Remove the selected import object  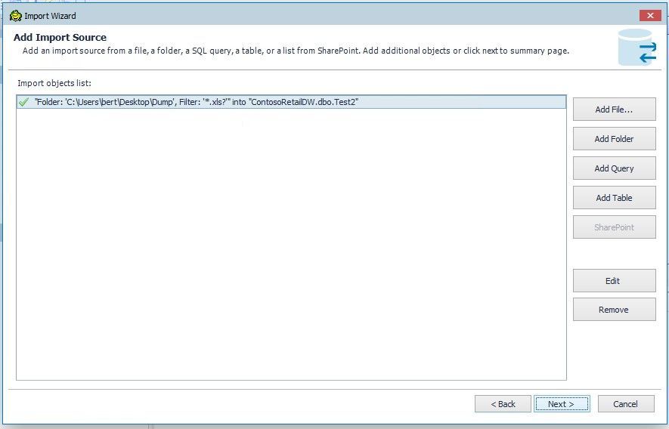pos(614,310)
